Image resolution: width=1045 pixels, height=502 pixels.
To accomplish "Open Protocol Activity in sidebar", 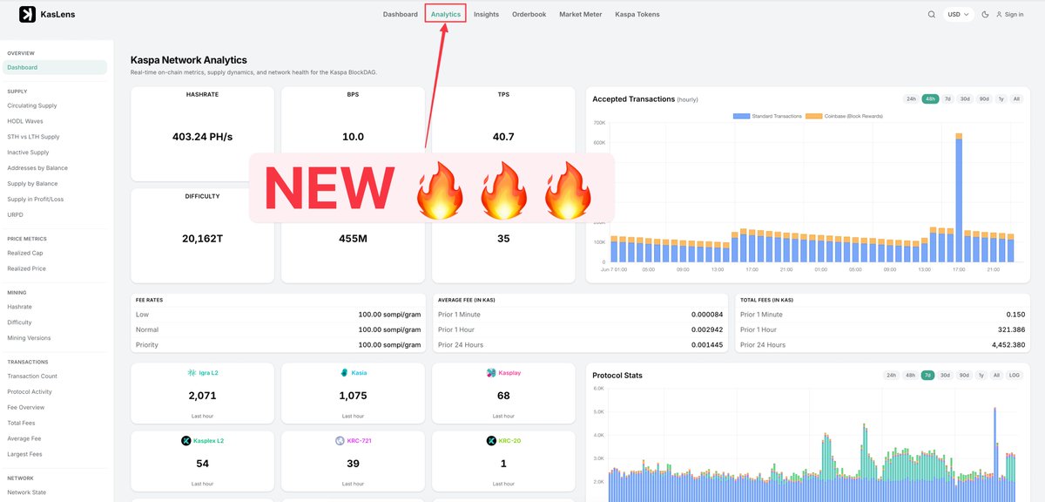I will pyautogui.click(x=30, y=392).
